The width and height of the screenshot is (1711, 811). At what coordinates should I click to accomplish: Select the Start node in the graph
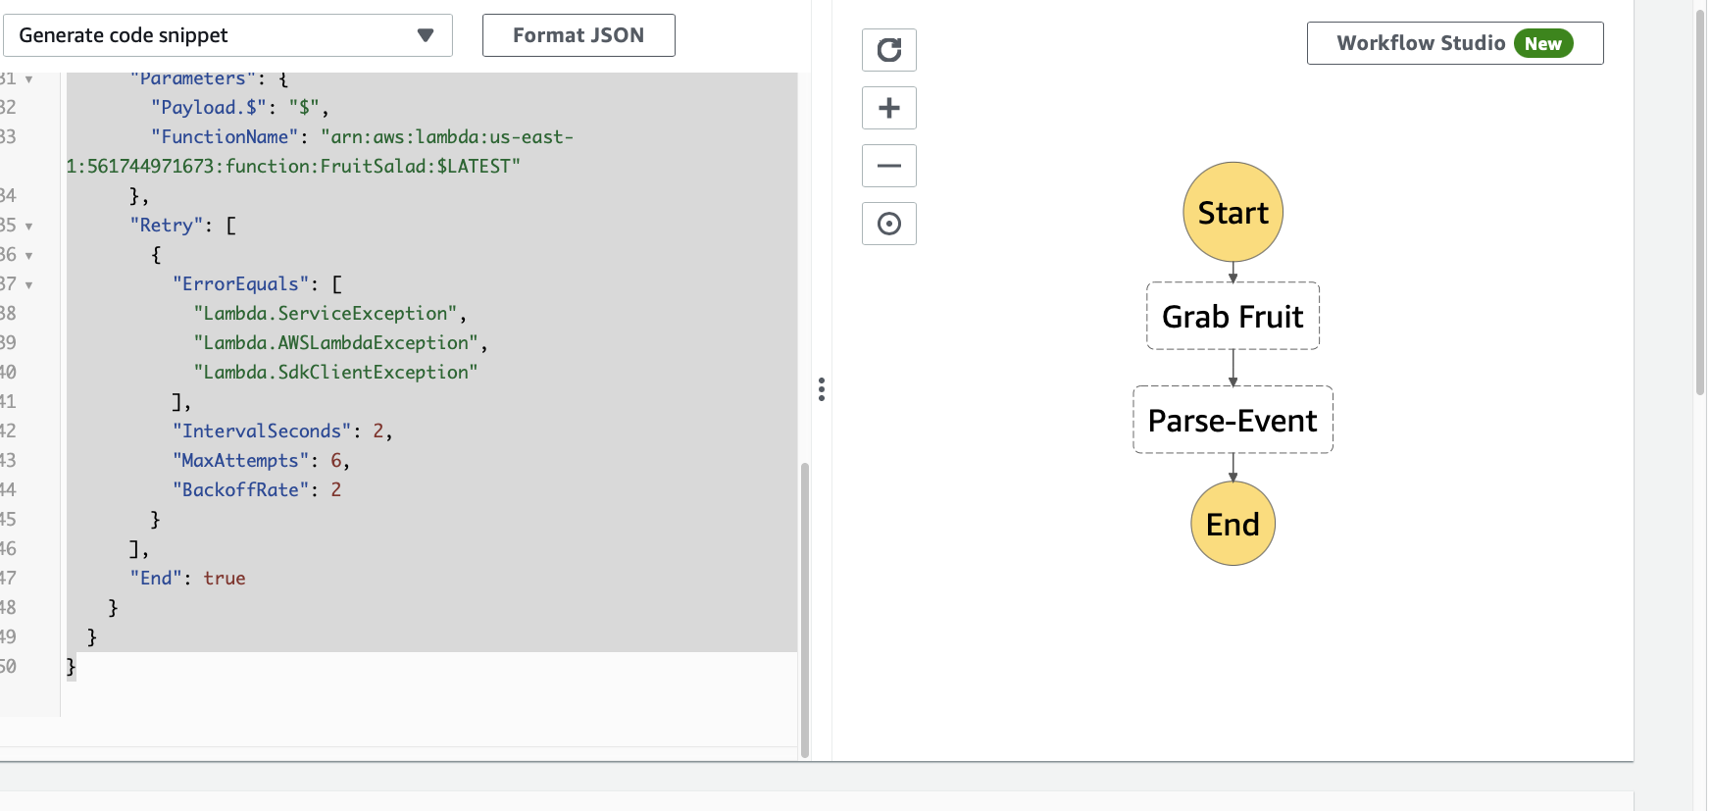1233,212
